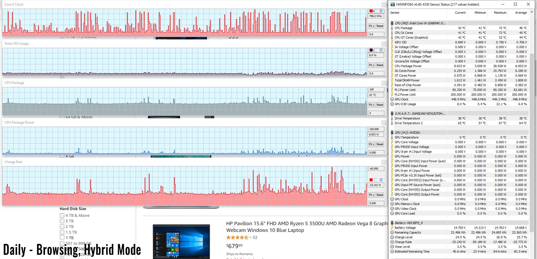
Task: Click the HWiNFO64 title bar app icon
Action: click(393, 4)
